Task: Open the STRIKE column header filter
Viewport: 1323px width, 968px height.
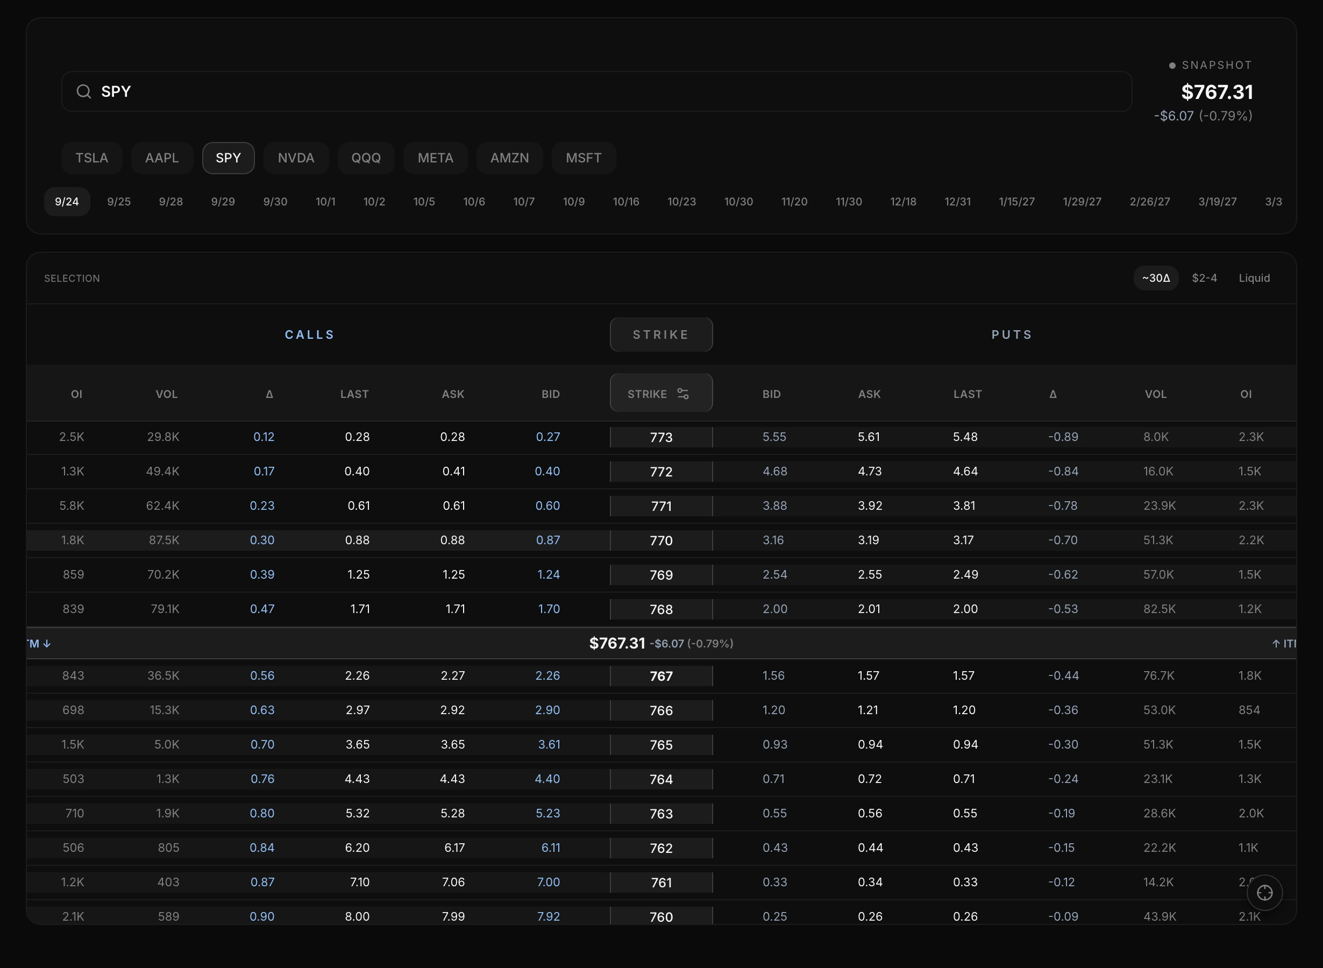Action: click(x=661, y=393)
